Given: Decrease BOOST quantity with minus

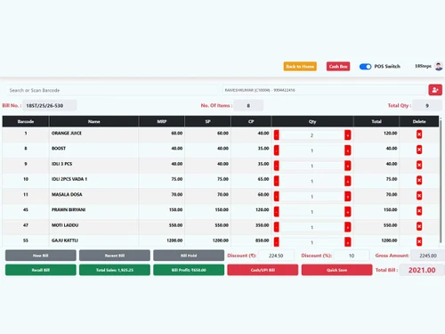Looking at the screenshot, I should pyautogui.click(x=277, y=151).
